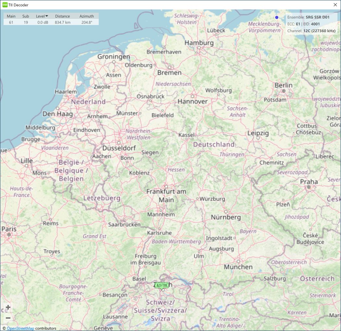Sort table by Distance column header

tap(62, 16)
